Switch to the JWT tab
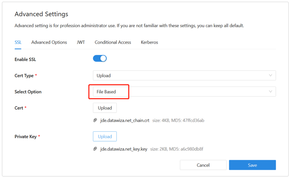The height and width of the screenshot is (178, 293). tap(81, 42)
